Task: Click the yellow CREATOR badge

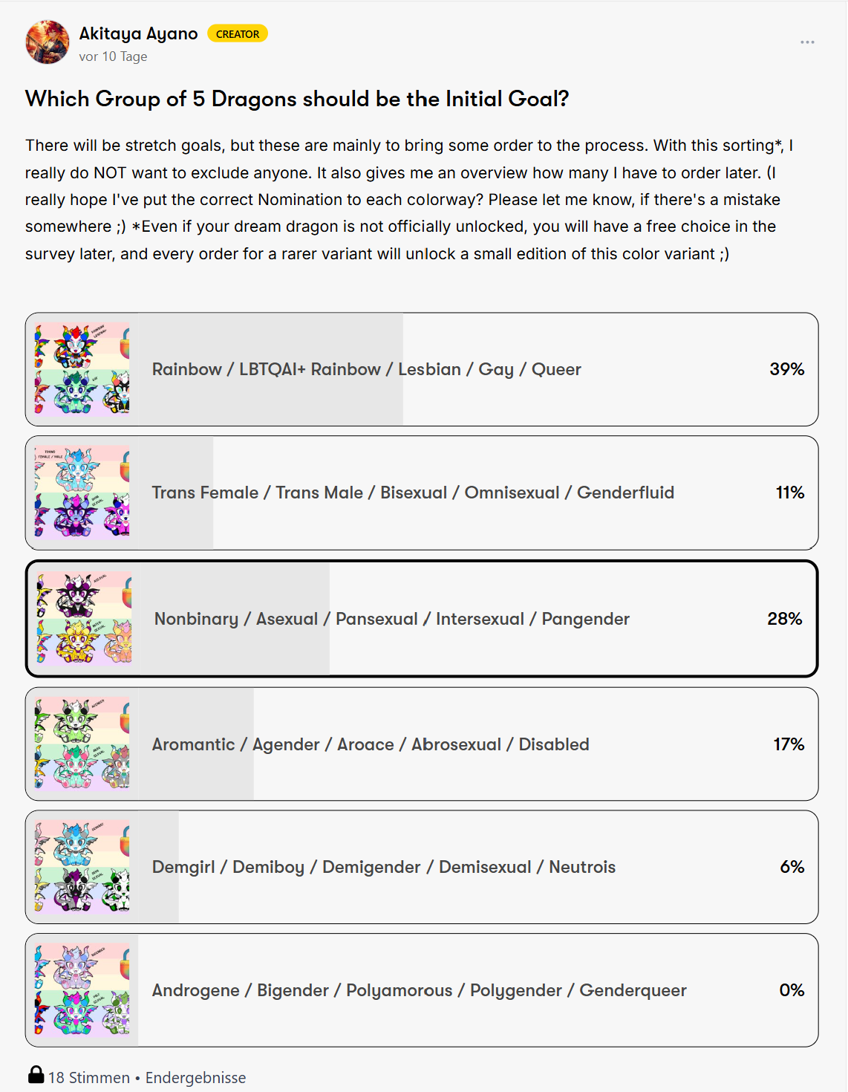Action: (238, 34)
